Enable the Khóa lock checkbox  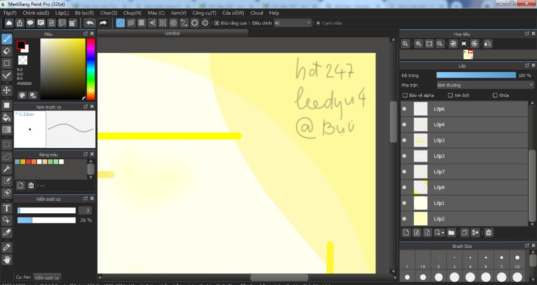495,95
